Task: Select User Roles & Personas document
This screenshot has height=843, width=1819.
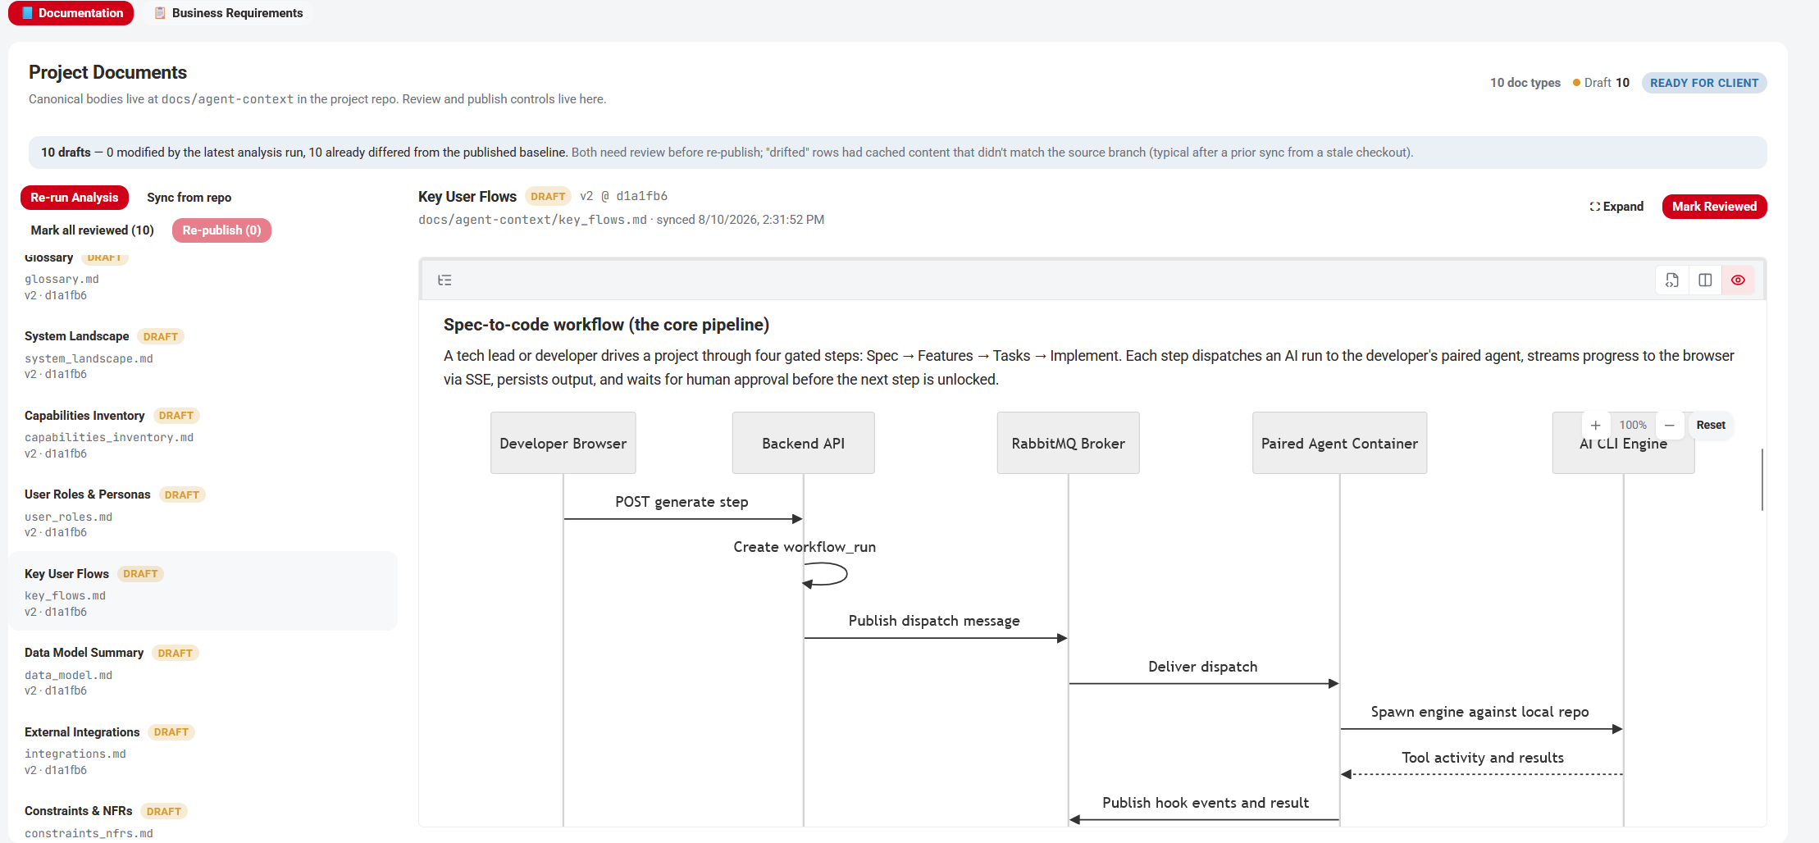Action: pos(203,513)
